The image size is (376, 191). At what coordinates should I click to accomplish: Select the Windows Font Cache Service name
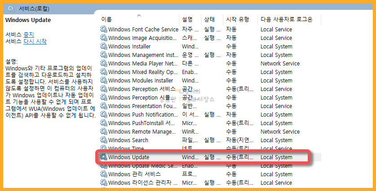point(143,30)
